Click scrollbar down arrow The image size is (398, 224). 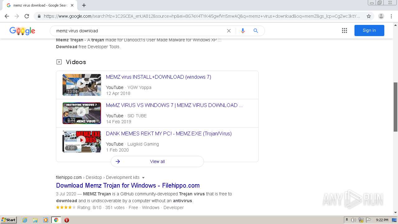click(396, 213)
